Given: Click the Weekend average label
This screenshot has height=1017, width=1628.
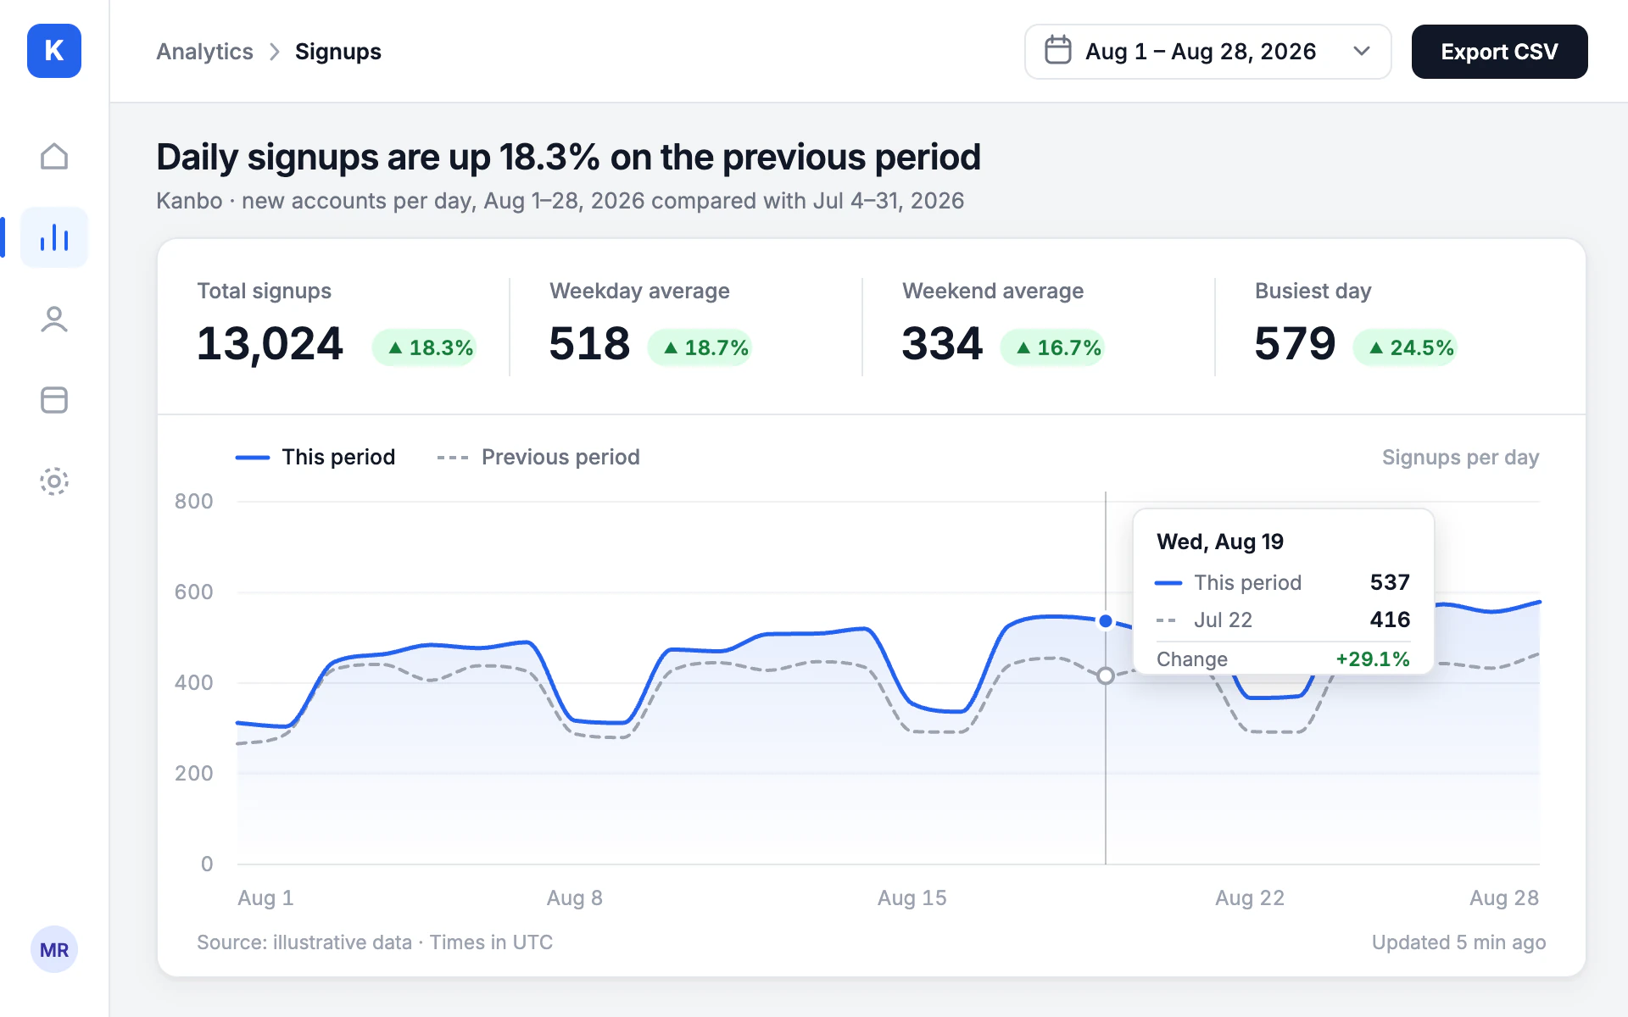Looking at the screenshot, I should coord(993,291).
